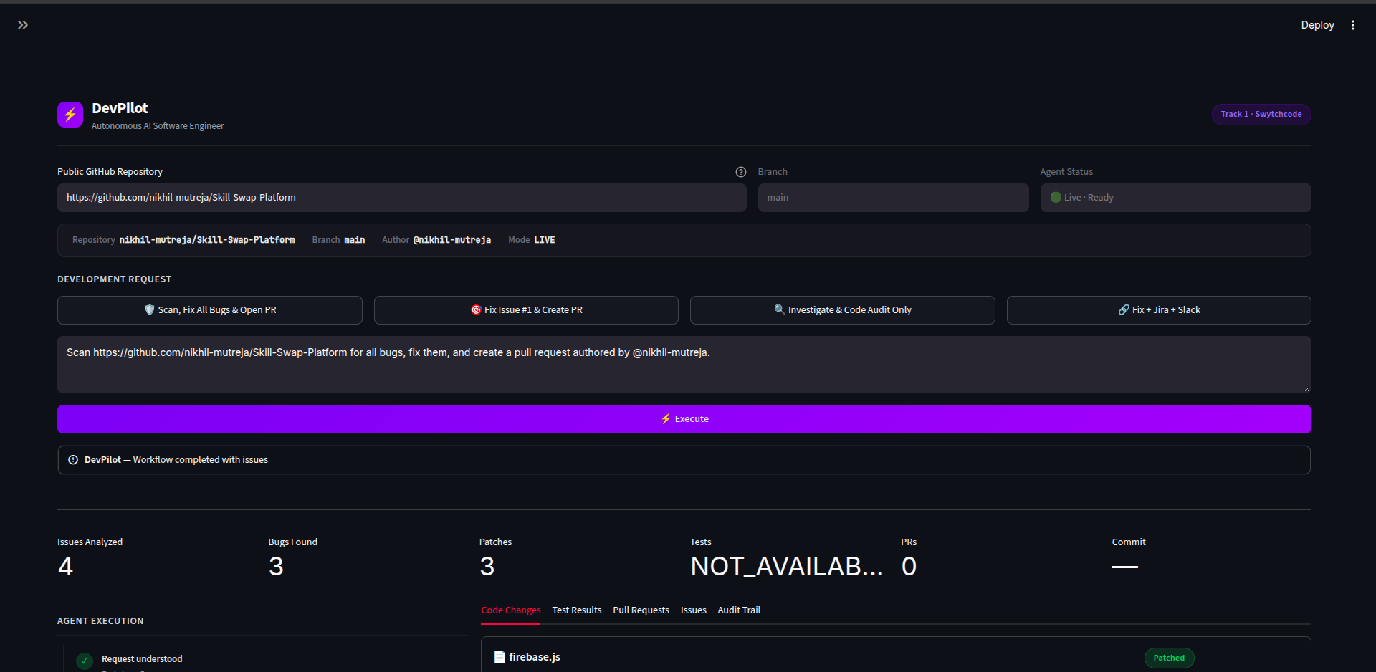Click the Track 1 · Swytchcode badge
This screenshot has height=672, width=1376.
click(x=1261, y=115)
